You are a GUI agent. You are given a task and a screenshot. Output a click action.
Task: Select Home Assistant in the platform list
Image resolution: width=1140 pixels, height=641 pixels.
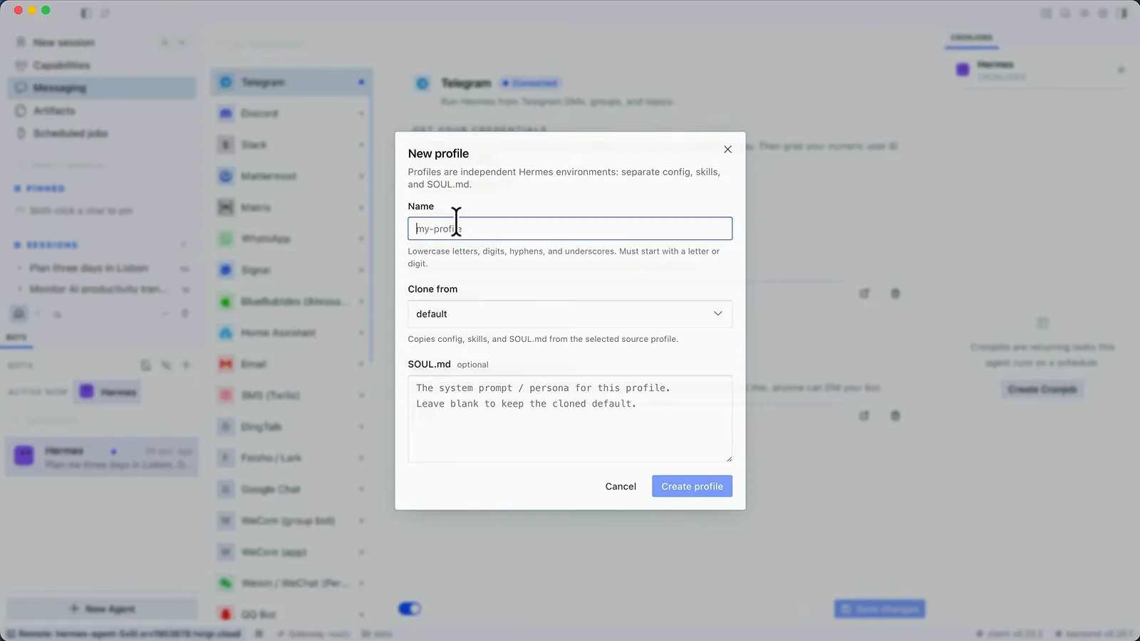coord(291,333)
